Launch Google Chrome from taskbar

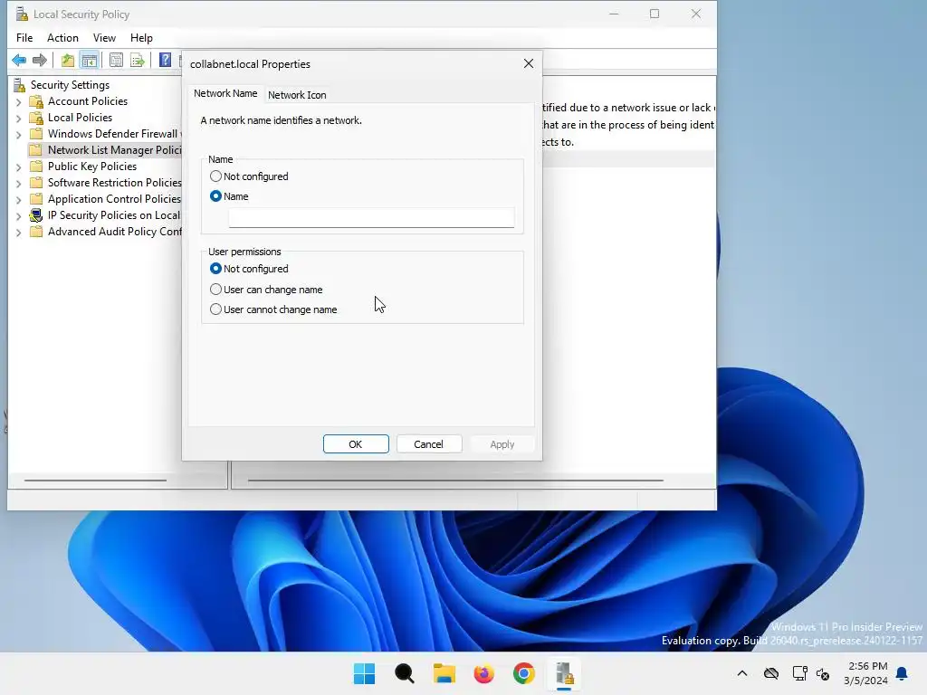click(524, 673)
